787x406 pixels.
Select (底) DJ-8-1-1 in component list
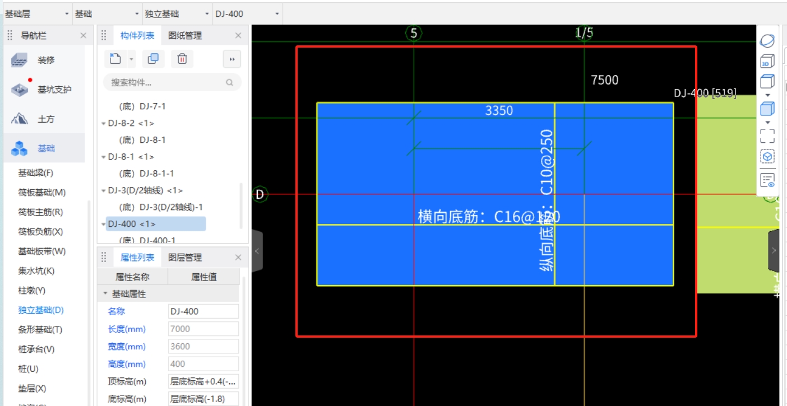pos(146,174)
